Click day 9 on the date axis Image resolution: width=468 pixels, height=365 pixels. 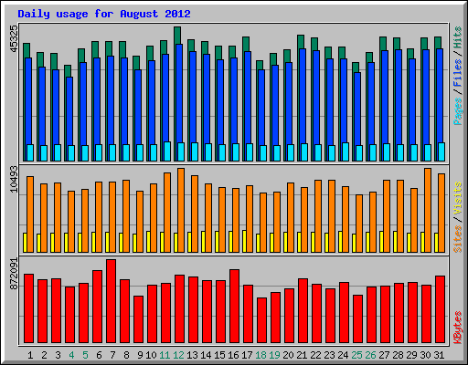[x=140, y=355]
